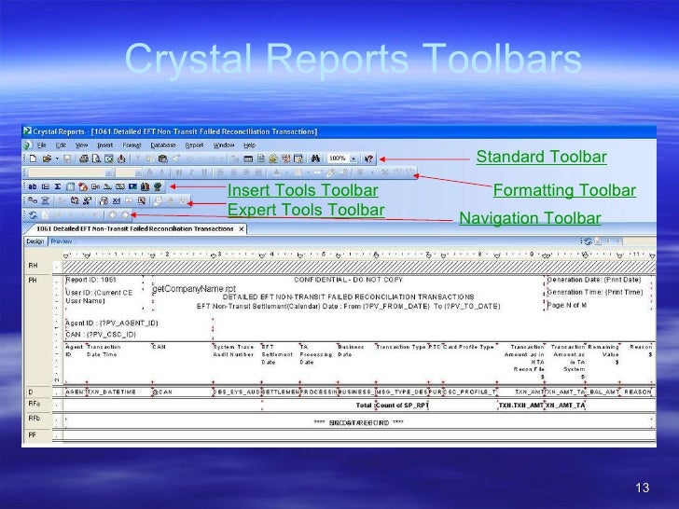This screenshot has height=509, width=679.
Task: Open the dropdown arrow beside Open icon
Action: [x=57, y=158]
